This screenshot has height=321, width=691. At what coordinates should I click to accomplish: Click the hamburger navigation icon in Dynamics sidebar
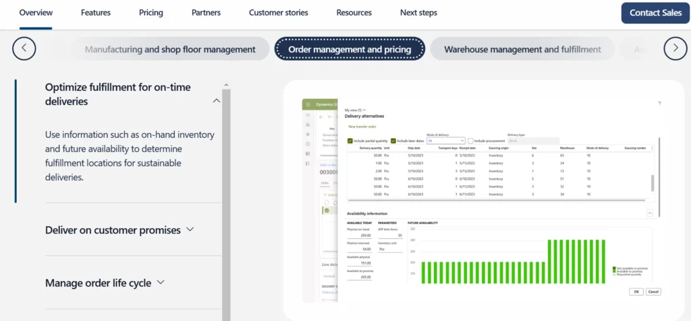(308, 115)
